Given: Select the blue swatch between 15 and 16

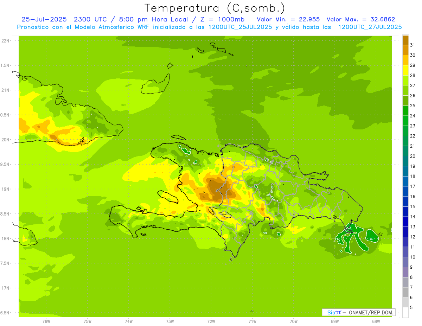Looking at the screenshot, I should click(405, 202).
